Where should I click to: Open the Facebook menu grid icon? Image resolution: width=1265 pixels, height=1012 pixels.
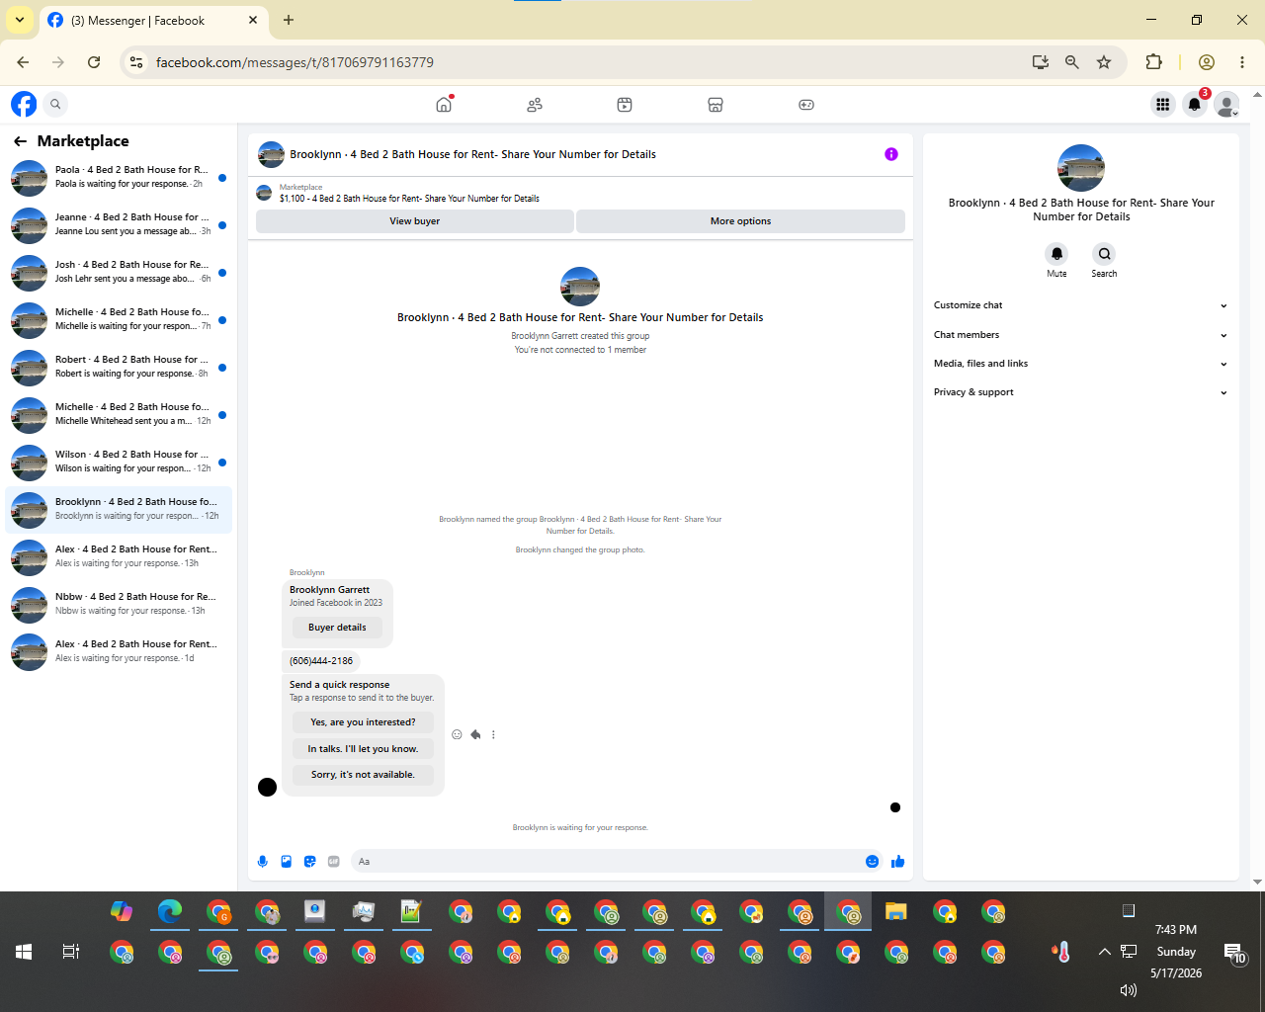[x=1163, y=104]
